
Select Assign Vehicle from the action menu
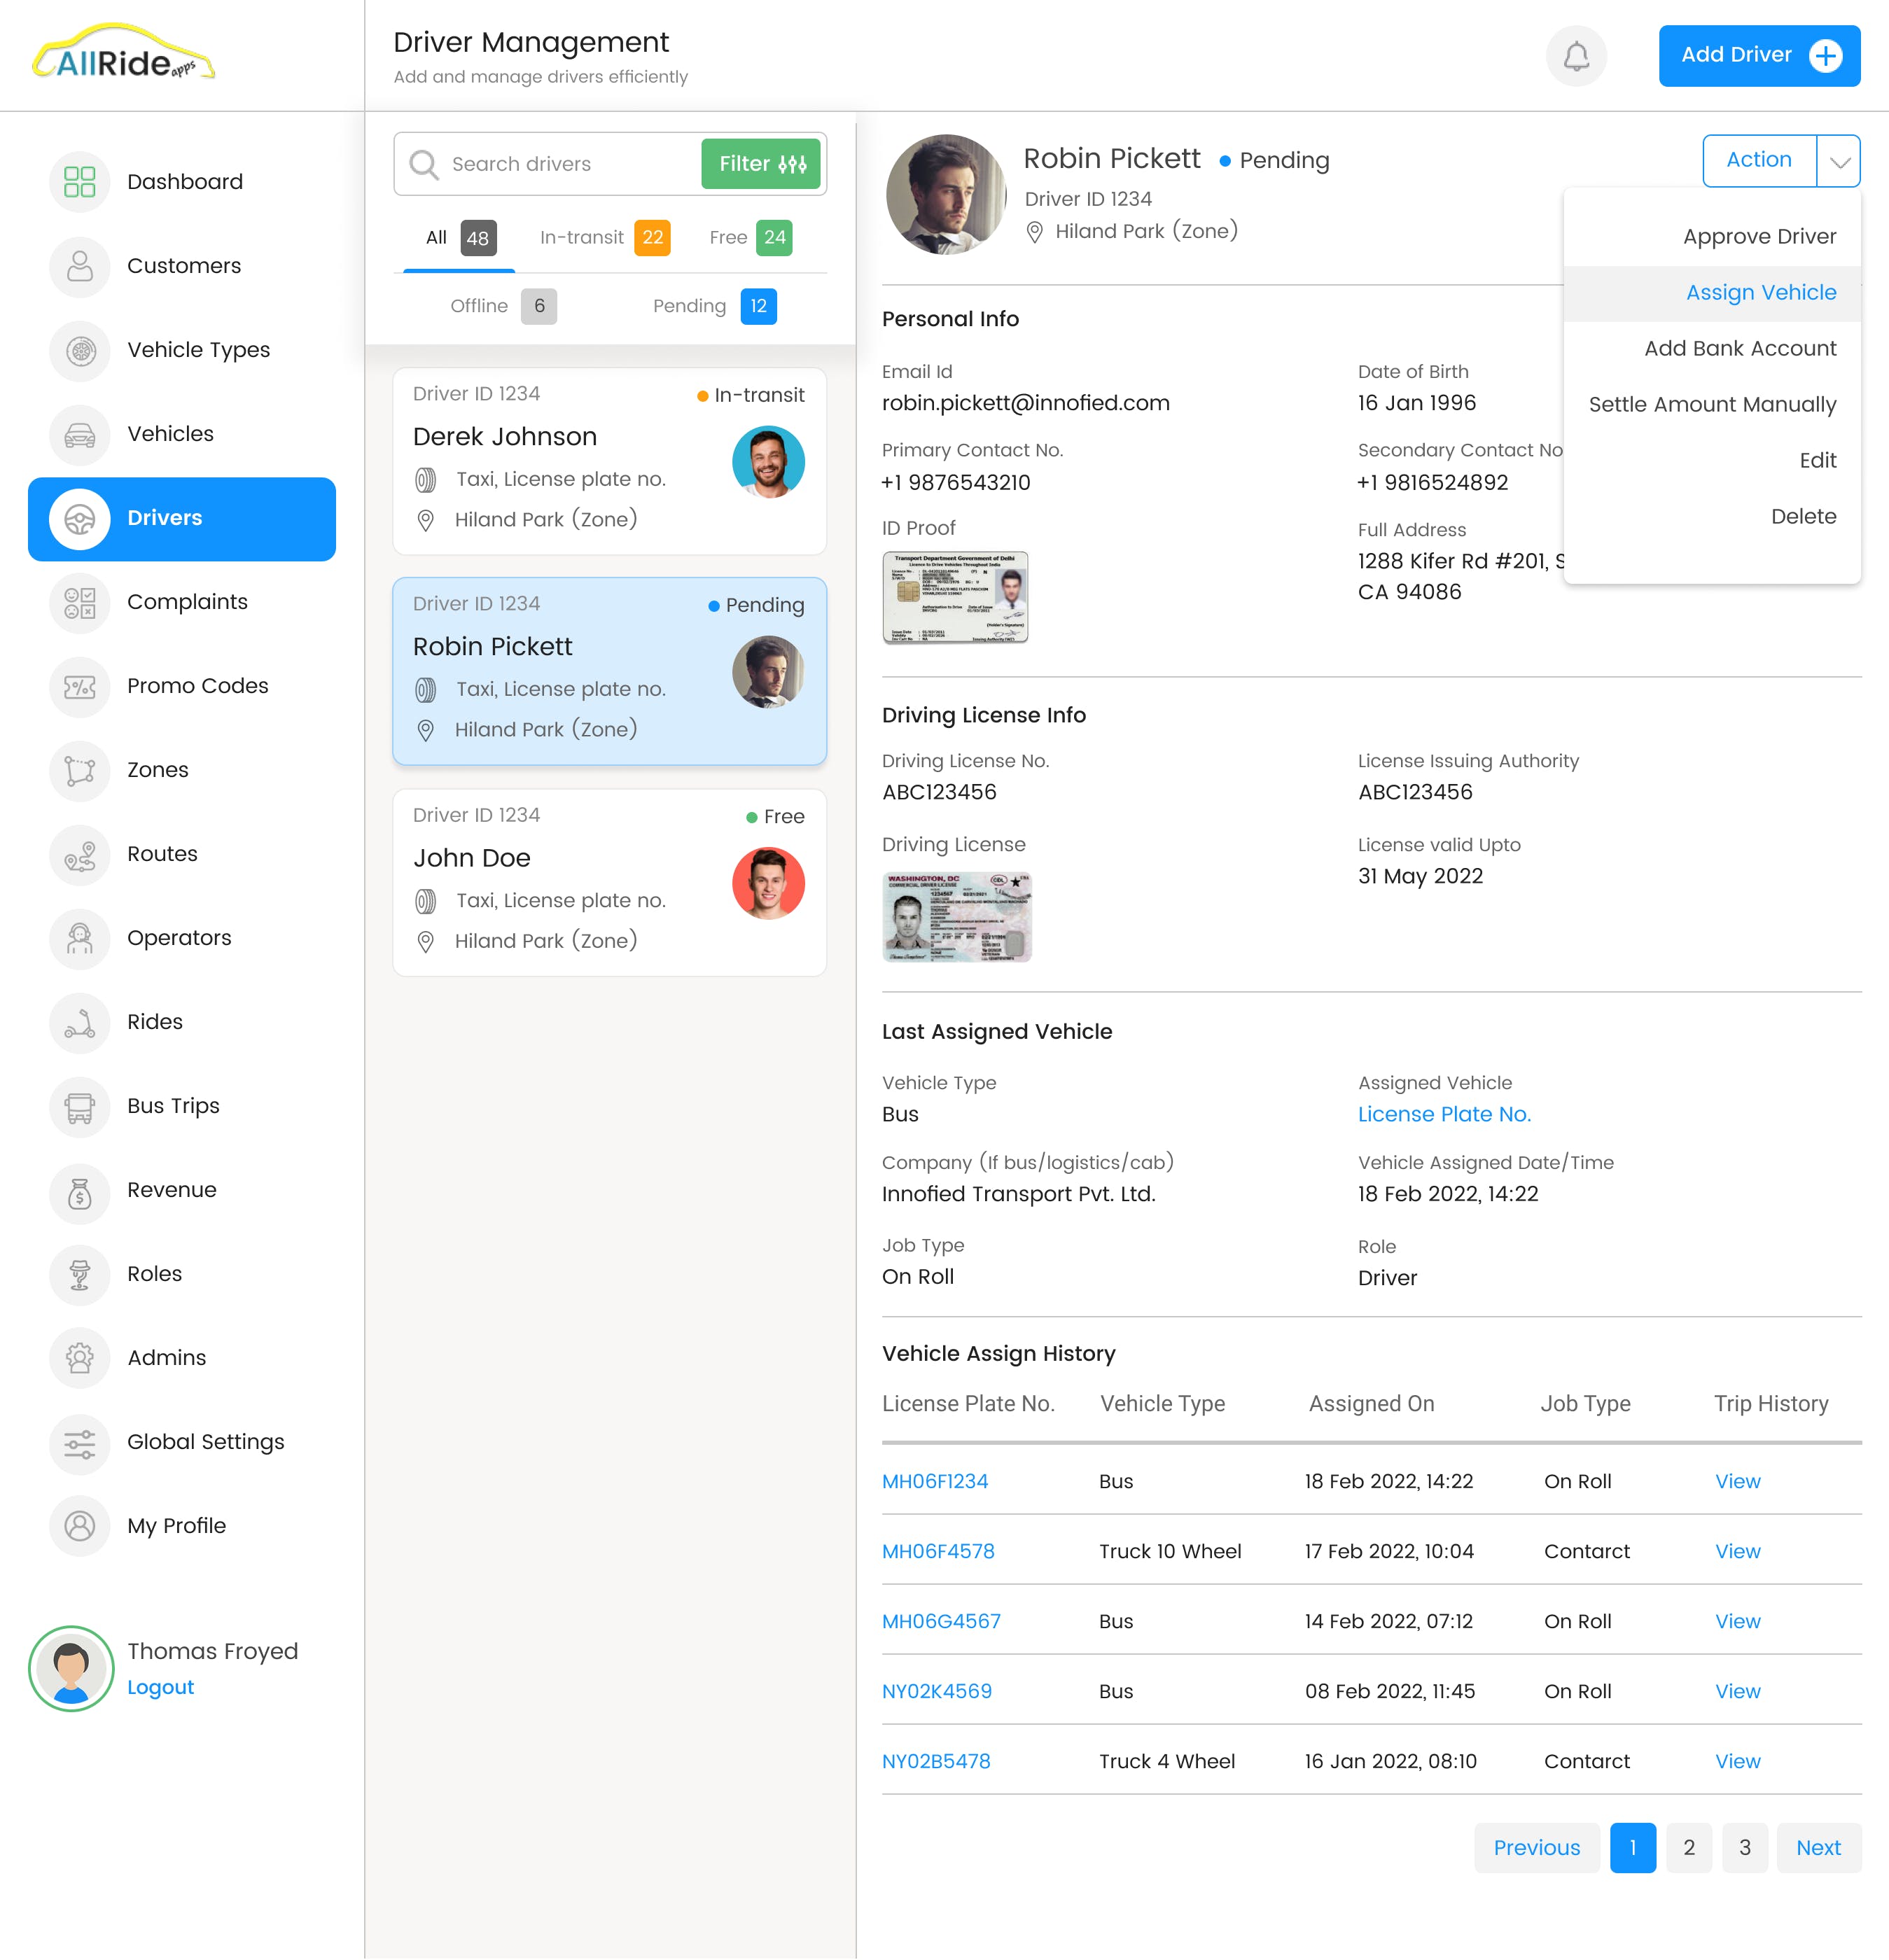pyautogui.click(x=1760, y=293)
